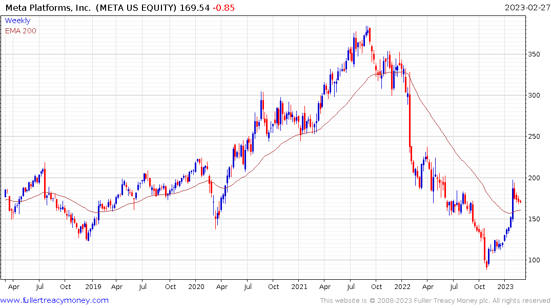Screen dimensions: 551x308
Task: Click the Meta Platforms, Inc. chart title
Action: pyautogui.click(x=48, y=8)
